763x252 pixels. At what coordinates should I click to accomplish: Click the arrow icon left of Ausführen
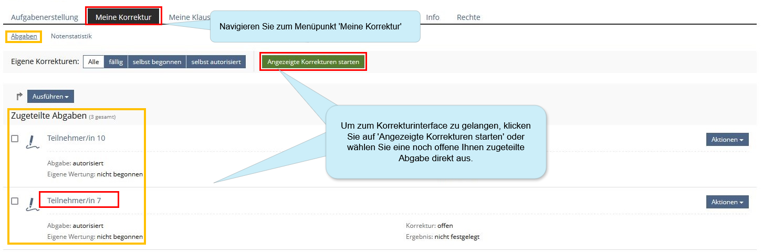pyautogui.click(x=19, y=97)
